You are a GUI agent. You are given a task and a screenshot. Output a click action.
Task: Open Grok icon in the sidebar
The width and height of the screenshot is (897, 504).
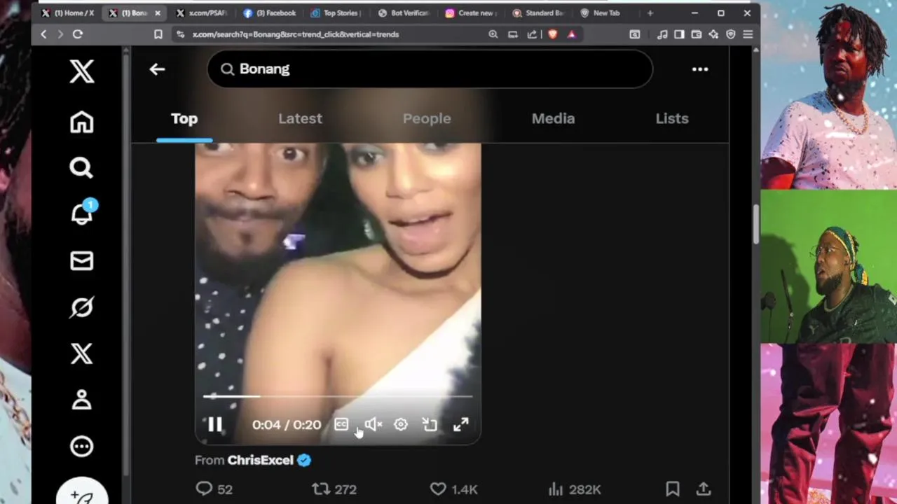81,307
